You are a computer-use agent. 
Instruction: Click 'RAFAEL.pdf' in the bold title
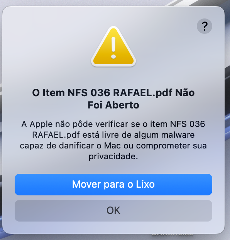click(x=143, y=93)
